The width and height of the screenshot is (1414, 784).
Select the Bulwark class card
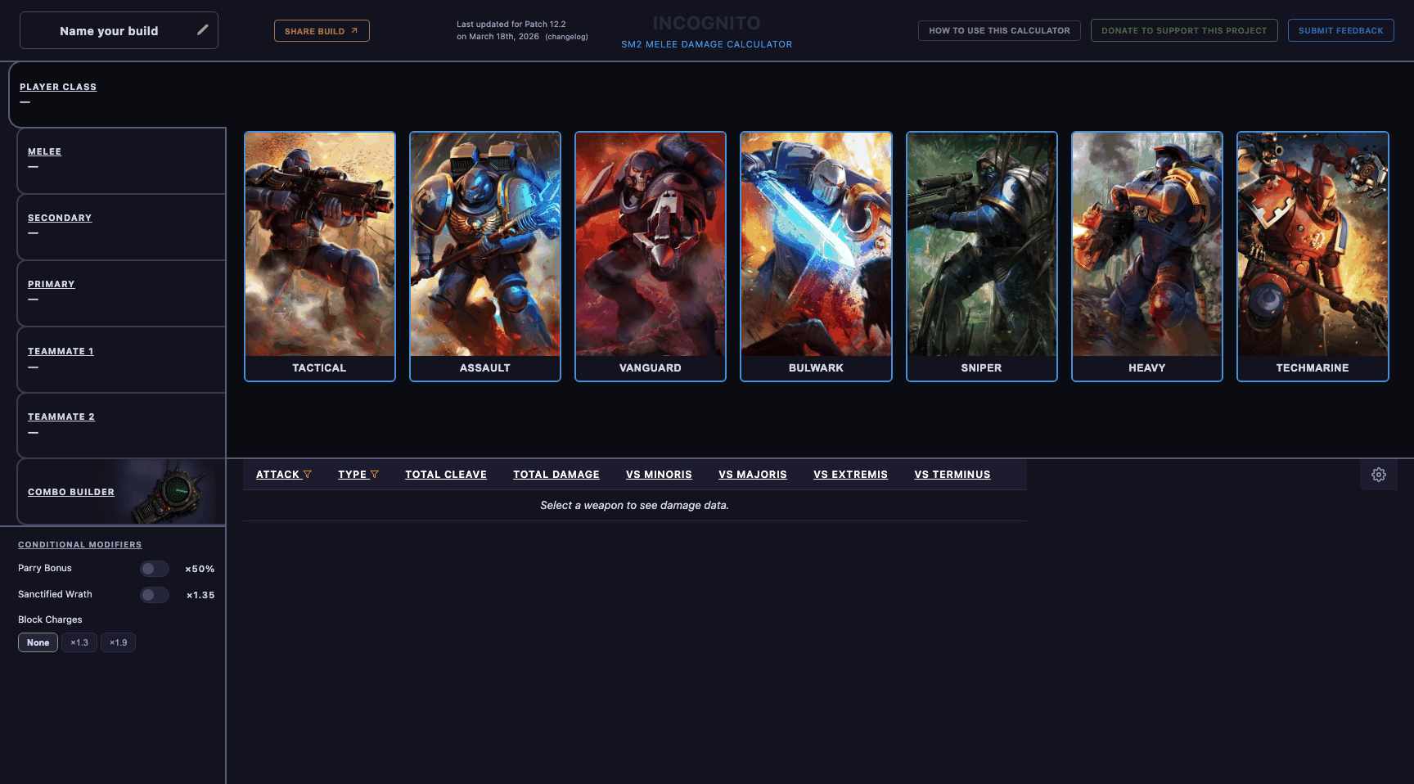coord(815,255)
